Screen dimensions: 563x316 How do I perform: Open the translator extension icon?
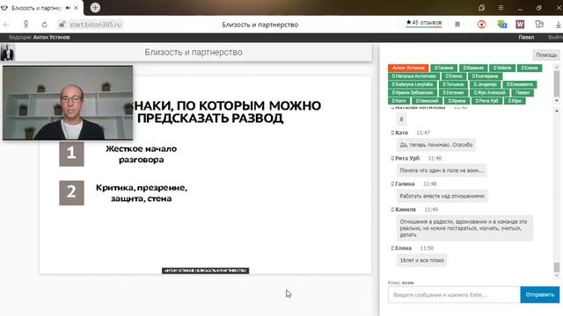point(539,25)
